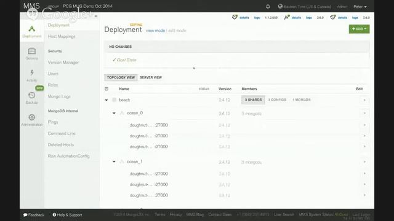Open edit chevron on the beach row

coord(364,100)
